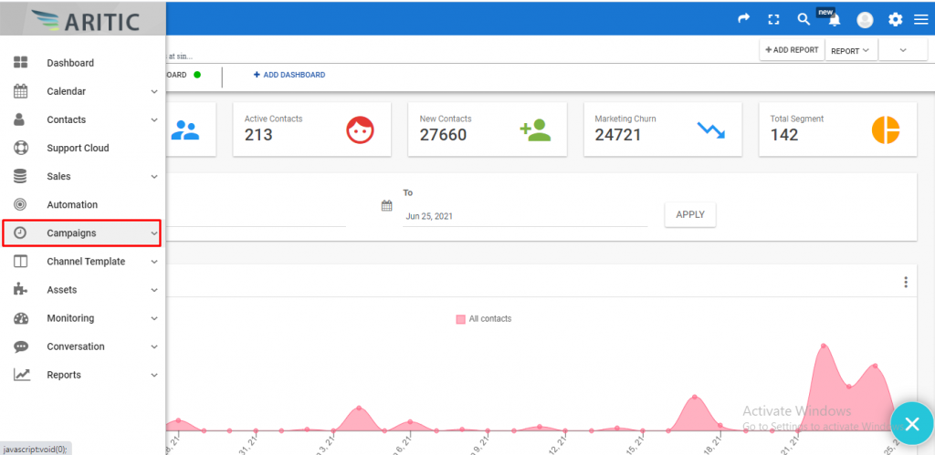Open the To date calendar icon
This screenshot has height=455, width=935.
pos(386,206)
